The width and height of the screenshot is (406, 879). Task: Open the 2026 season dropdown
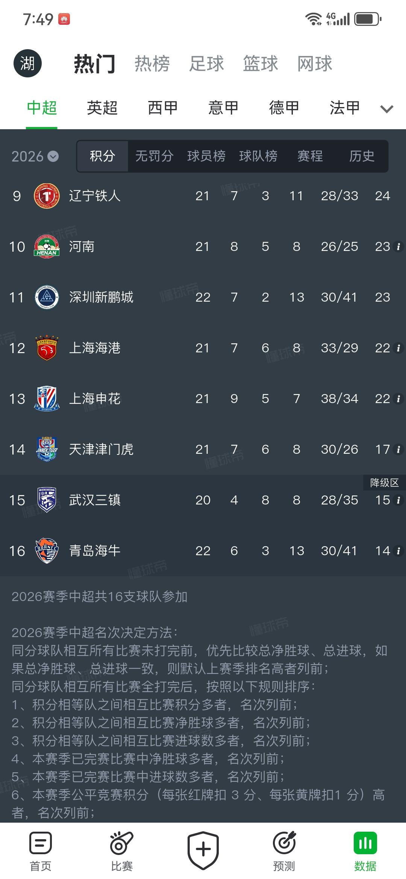point(35,156)
